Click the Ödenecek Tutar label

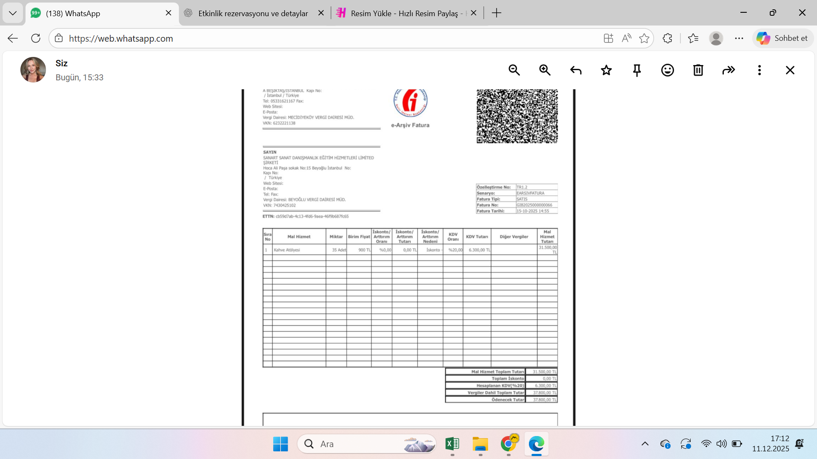508,400
